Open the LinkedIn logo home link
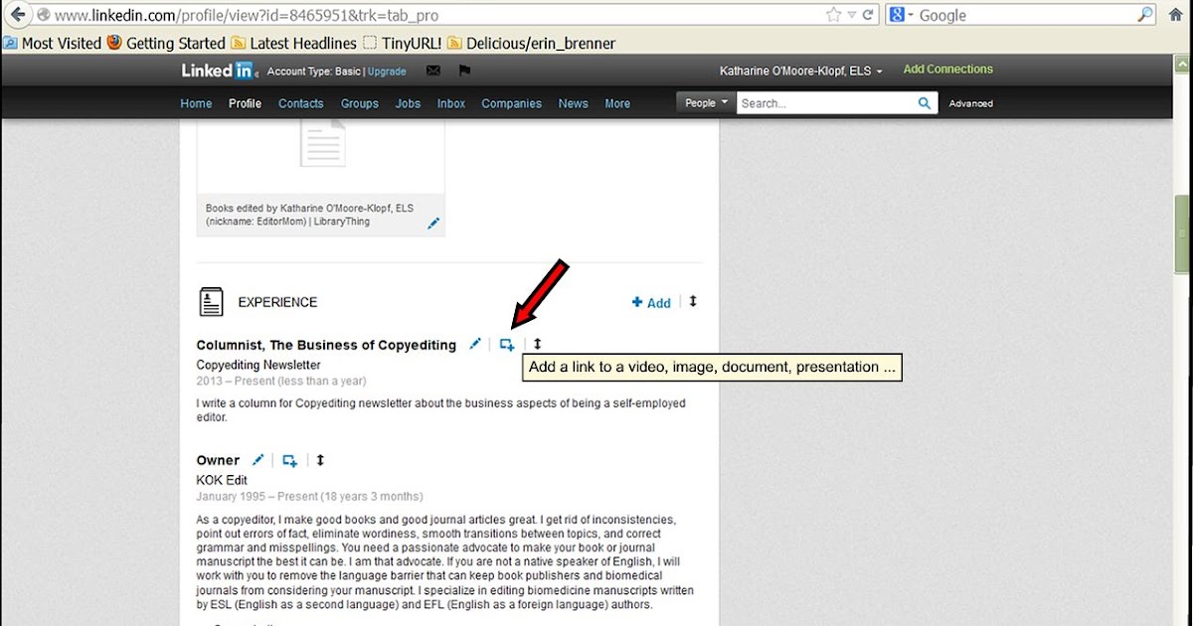This screenshot has width=1193, height=626. pyautogui.click(x=218, y=71)
